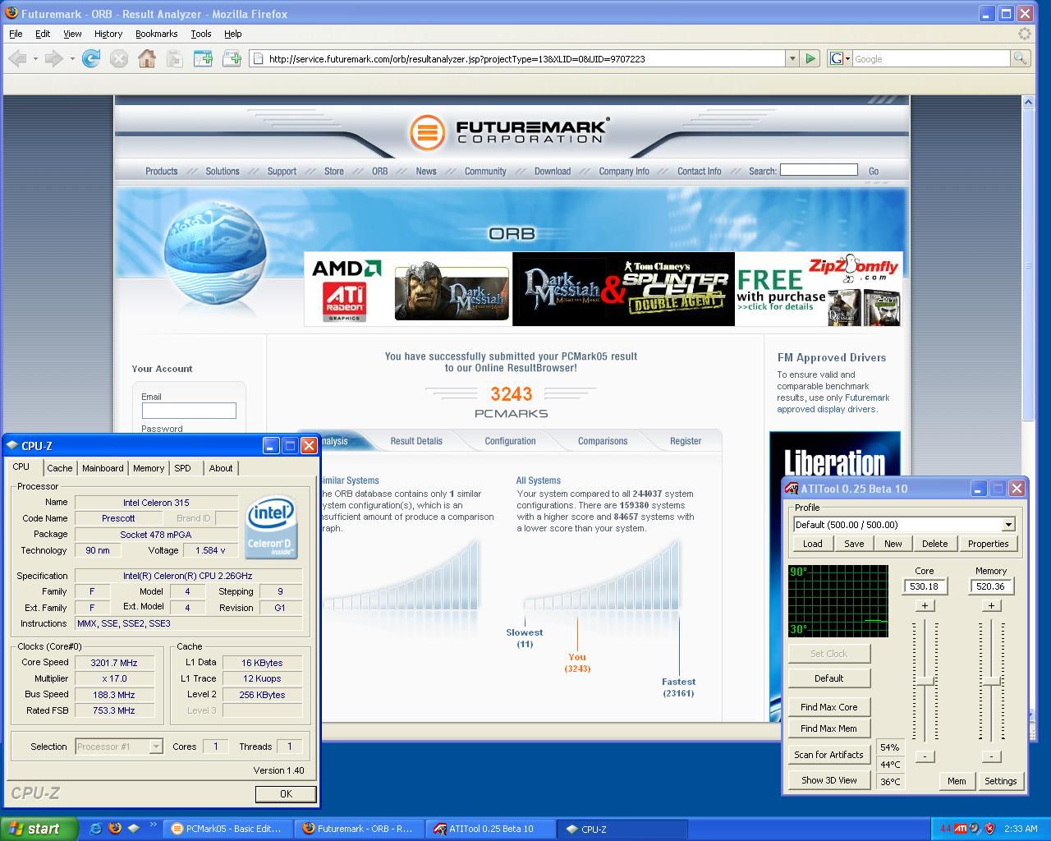Click OK in CPU-Z window
Image resolution: width=1051 pixels, height=841 pixels.
point(286,793)
